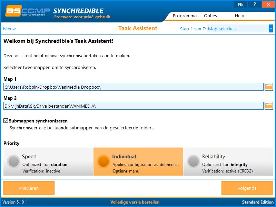Viewport: 276px width, 207px height.
Task: Click the Stap 1 van 7 label
Action: pyautogui.click(x=193, y=29)
